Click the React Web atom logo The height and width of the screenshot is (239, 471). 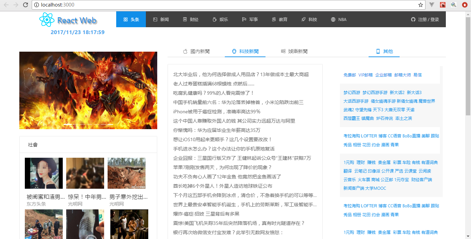click(47, 20)
